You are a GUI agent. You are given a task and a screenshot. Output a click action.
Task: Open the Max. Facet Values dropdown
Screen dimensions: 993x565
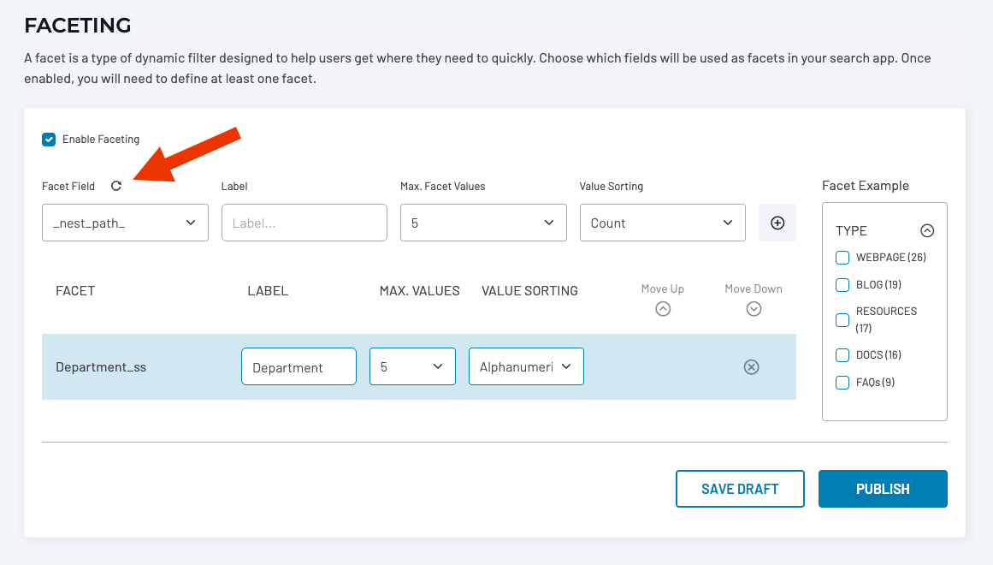tap(483, 223)
